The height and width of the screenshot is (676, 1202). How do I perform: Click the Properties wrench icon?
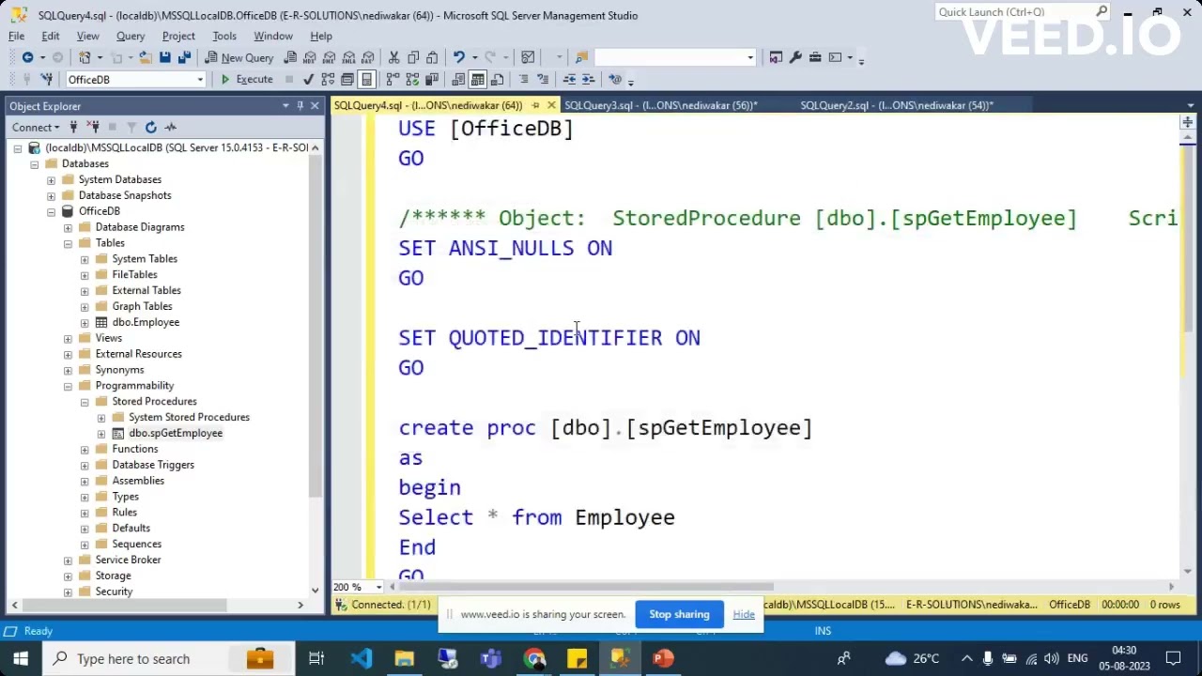coord(795,57)
